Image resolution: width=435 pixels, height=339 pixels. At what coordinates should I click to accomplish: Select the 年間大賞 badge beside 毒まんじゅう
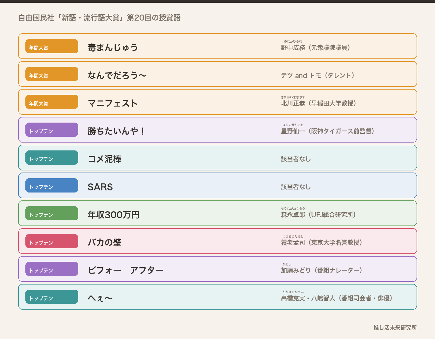pyautogui.click(x=52, y=46)
